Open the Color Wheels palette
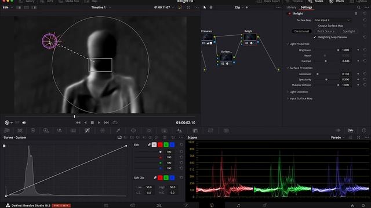Image resolution: width=371 pixels, height=208 pixels. click(x=33, y=131)
